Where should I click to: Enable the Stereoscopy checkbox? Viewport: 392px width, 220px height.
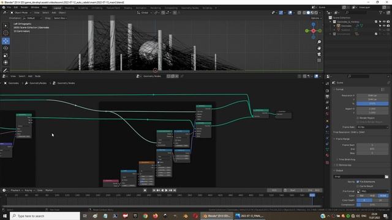(337, 165)
